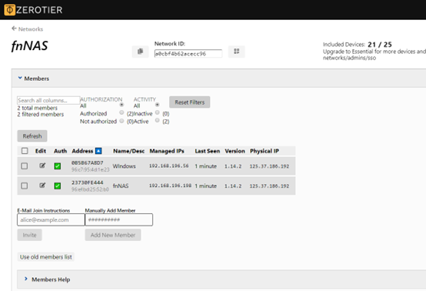
Task: Go back to Networks
Action: (27, 28)
